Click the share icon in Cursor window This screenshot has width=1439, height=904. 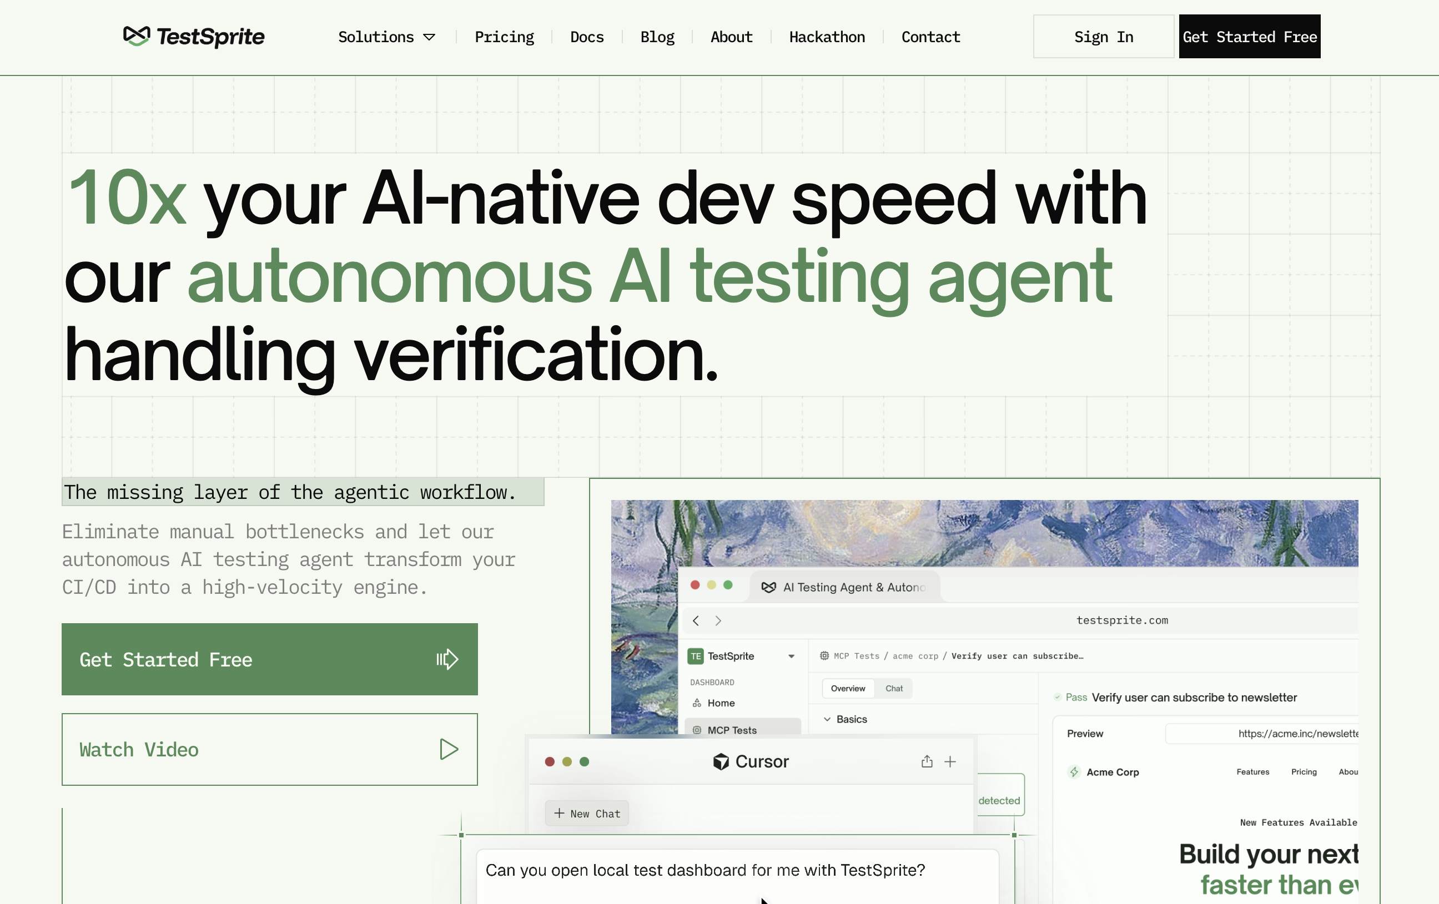927,761
